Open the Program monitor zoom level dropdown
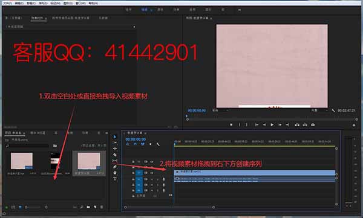Screen dimensions: 363x218 point(220,111)
